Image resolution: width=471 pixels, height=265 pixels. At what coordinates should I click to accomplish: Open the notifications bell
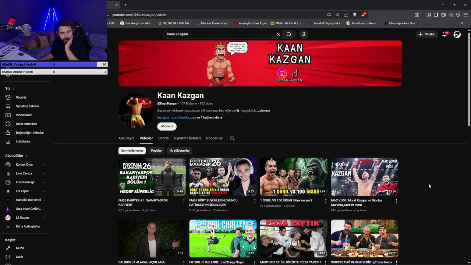pos(445,34)
